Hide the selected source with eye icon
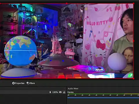The height and width of the screenshot is (104, 139). [x=60, y=92]
